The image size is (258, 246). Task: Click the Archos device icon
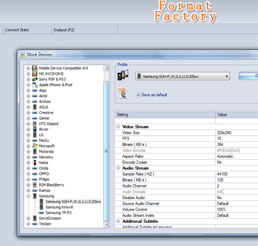[35, 102]
